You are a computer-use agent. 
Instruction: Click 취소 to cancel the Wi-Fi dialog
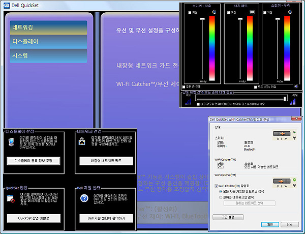coord(290,225)
